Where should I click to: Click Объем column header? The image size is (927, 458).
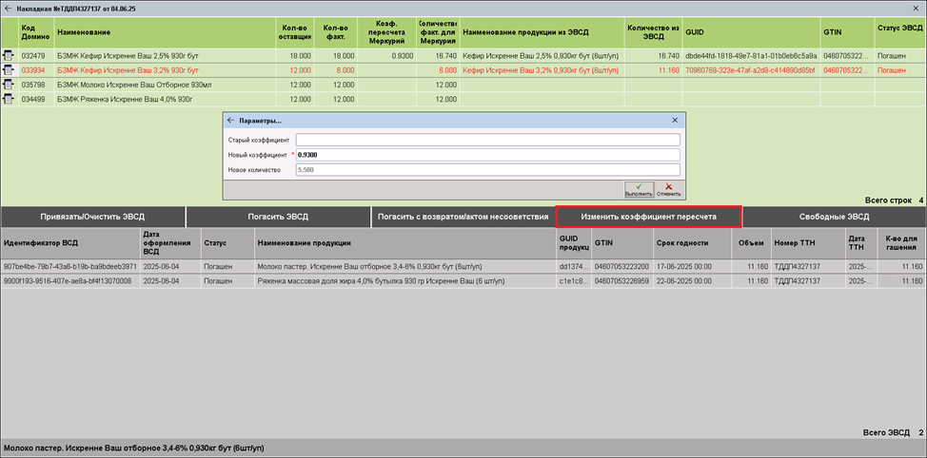point(751,242)
